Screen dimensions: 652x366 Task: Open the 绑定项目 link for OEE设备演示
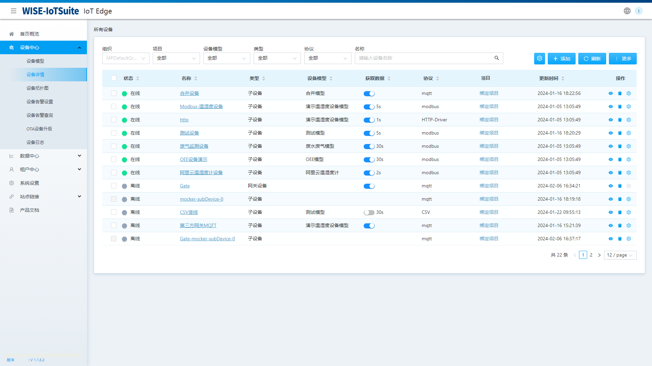coord(489,159)
